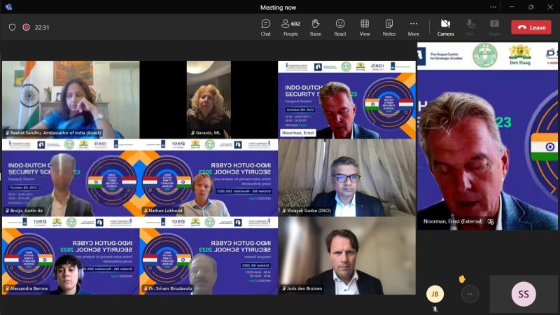Click the Noorman, Ernst (External) name label
The height and width of the screenshot is (315, 560).
[x=453, y=221]
